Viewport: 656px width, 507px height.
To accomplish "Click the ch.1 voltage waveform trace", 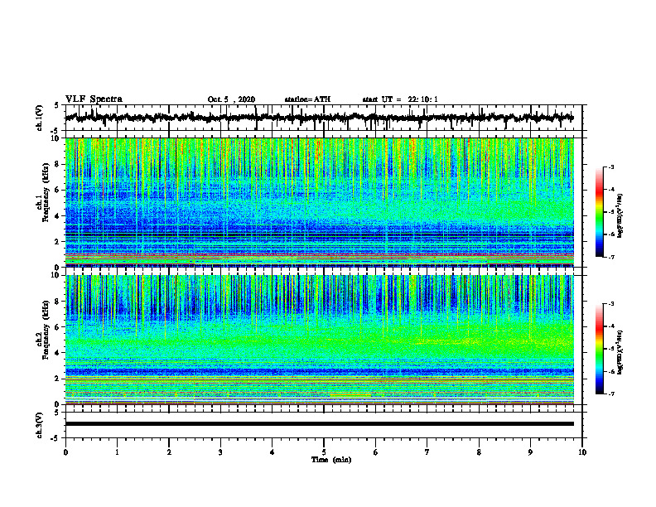I will pyautogui.click(x=319, y=118).
